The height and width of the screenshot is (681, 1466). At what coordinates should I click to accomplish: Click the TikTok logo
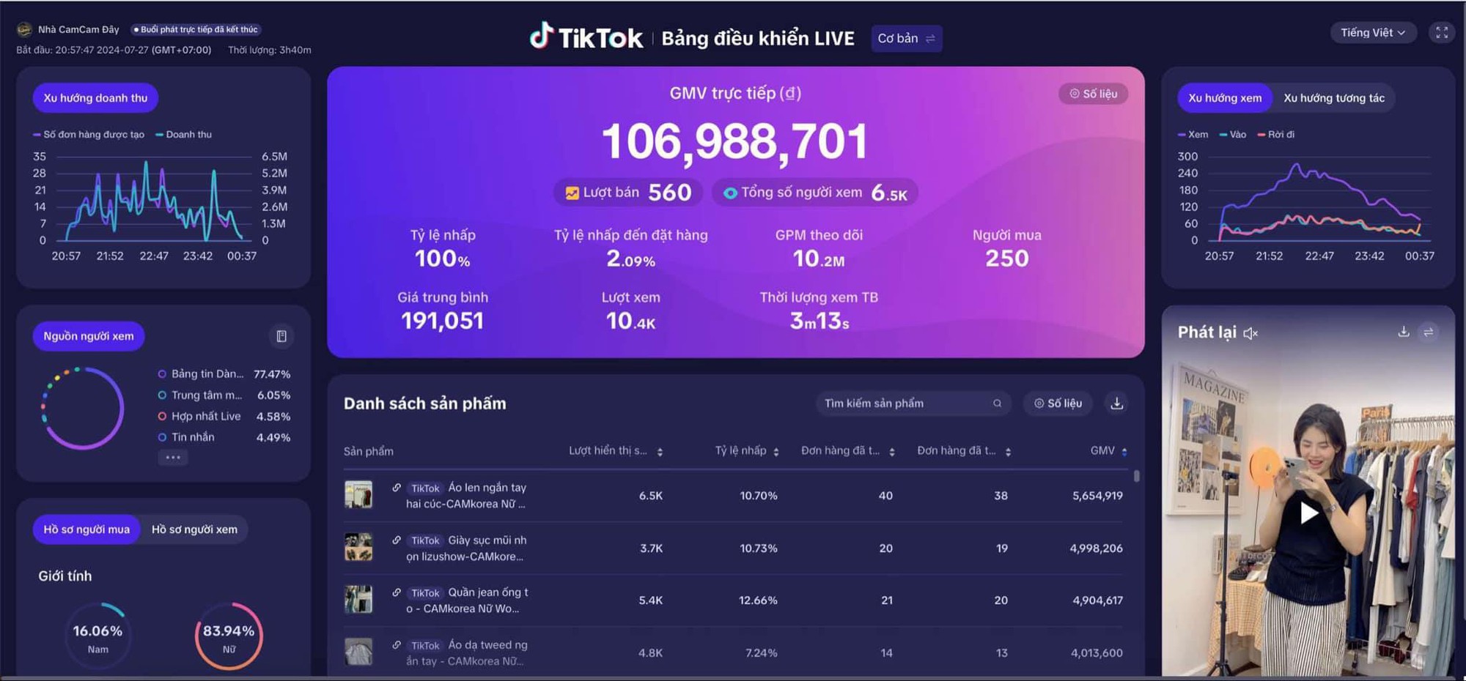point(586,37)
